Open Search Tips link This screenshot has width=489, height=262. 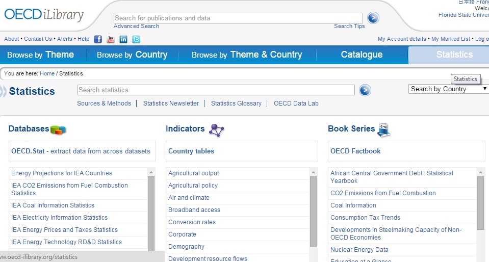(349, 26)
